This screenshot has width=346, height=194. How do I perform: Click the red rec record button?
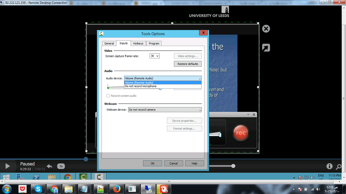[x=241, y=133]
